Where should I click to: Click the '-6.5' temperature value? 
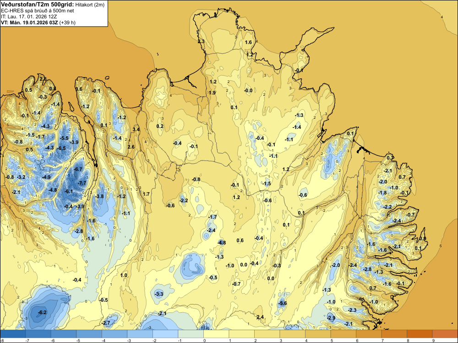61,148
